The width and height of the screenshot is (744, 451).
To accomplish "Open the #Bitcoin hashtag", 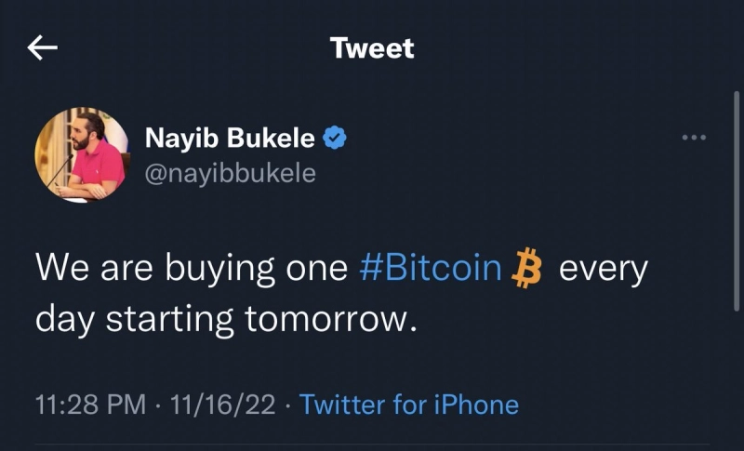I will pyautogui.click(x=430, y=270).
